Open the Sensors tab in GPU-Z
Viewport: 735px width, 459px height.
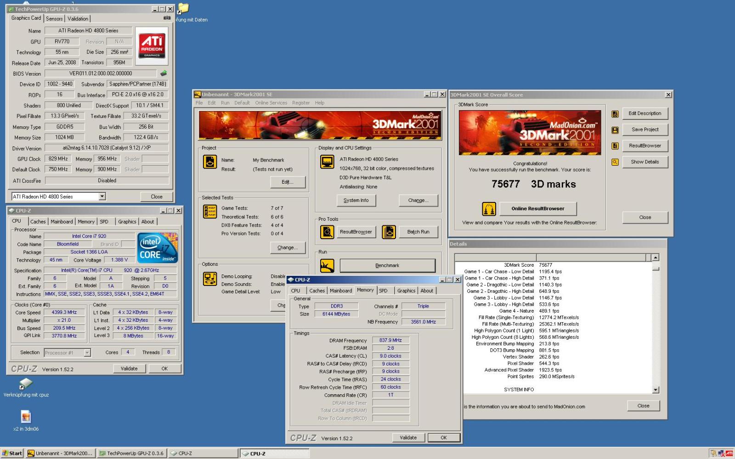tap(54, 19)
